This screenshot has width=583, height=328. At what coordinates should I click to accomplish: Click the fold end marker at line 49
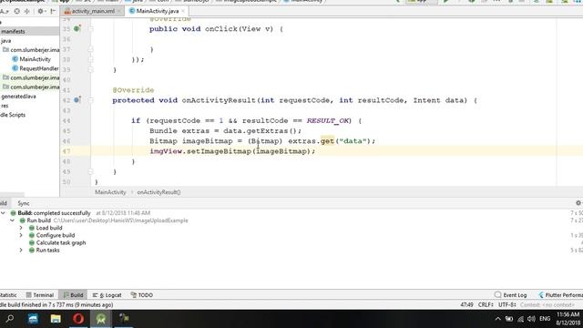pyautogui.click(x=91, y=172)
